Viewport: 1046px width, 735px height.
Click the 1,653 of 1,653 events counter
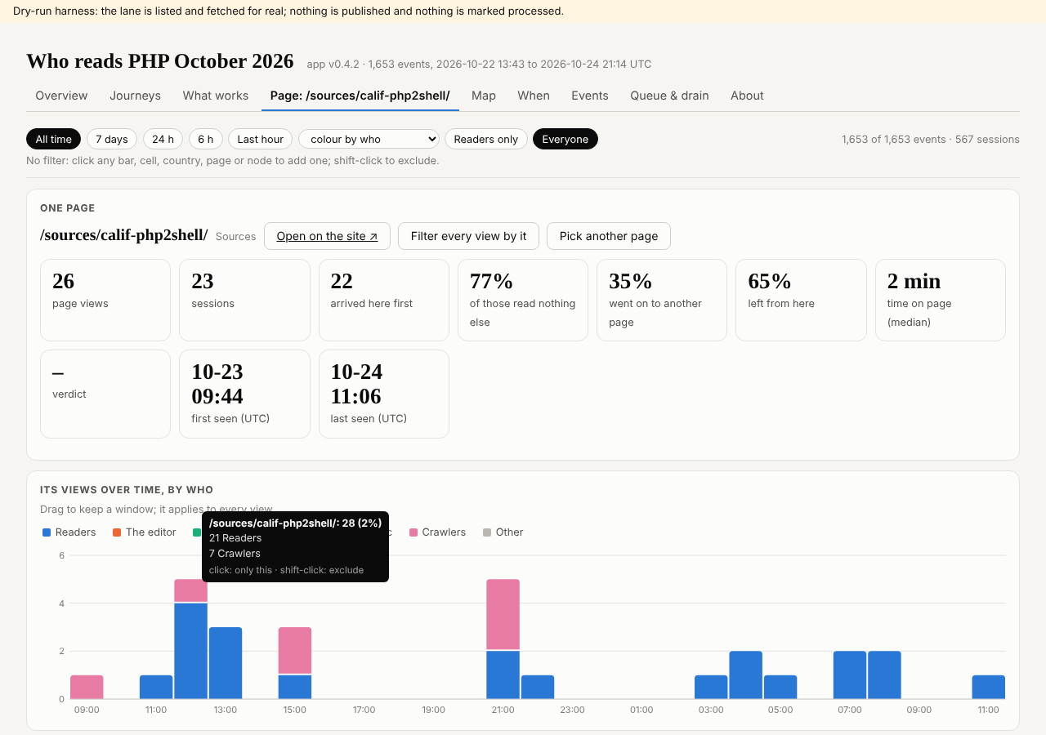click(931, 140)
